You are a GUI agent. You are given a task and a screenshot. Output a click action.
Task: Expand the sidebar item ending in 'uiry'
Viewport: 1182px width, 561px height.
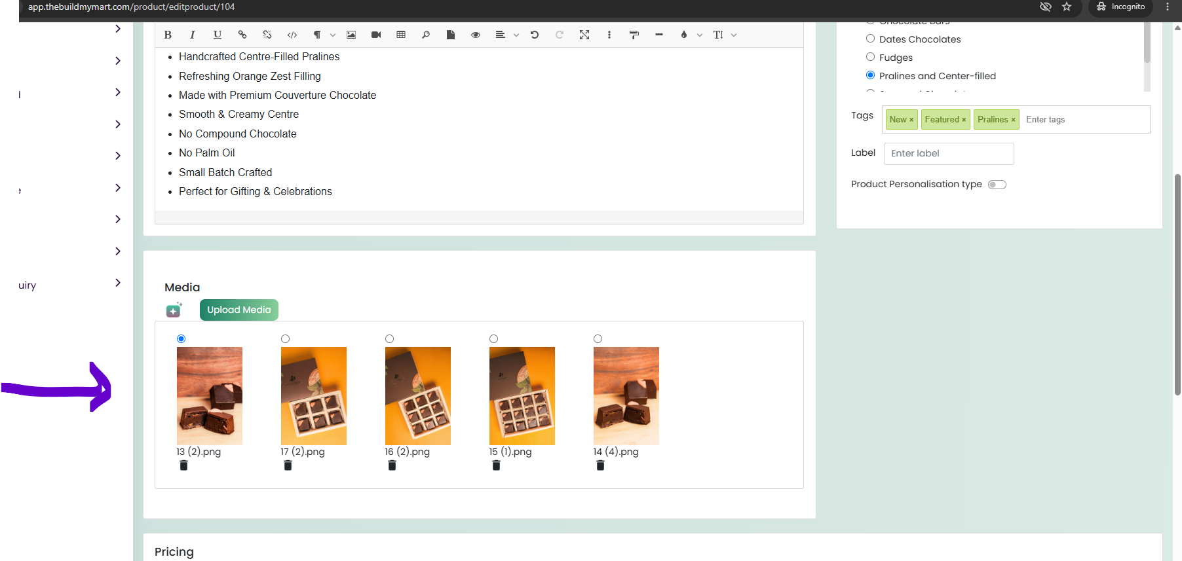point(118,283)
